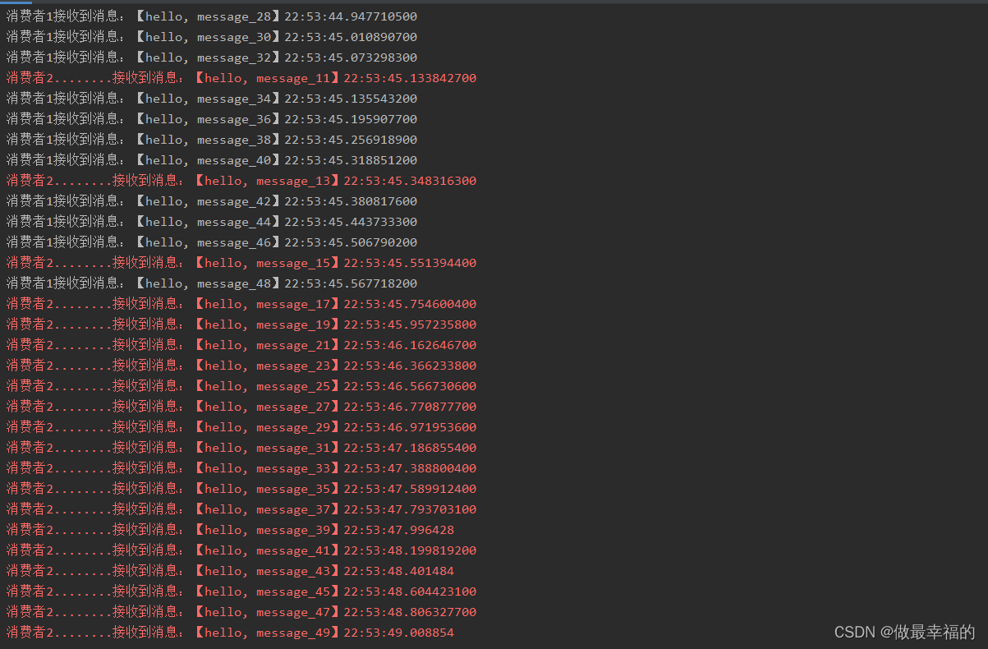Viewport: 988px width, 649px height.
Task: Click the message_40 log entry
Action: (x=212, y=160)
